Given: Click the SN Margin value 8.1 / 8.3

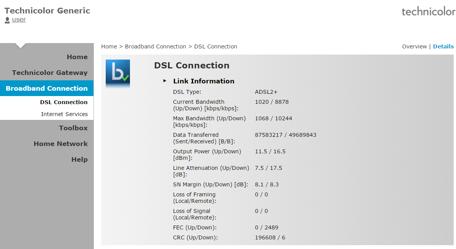Looking at the screenshot, I should (x=267, y=184).
